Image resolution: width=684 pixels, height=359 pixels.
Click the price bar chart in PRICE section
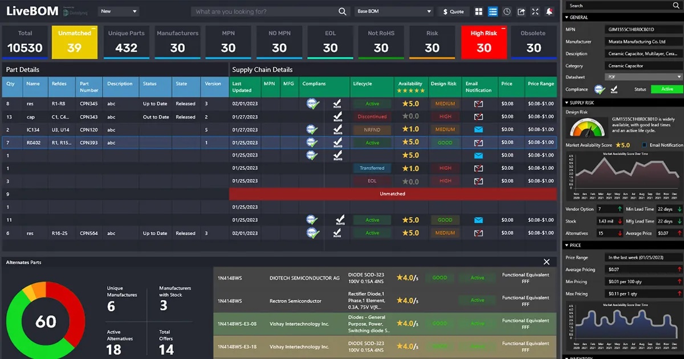624,325
